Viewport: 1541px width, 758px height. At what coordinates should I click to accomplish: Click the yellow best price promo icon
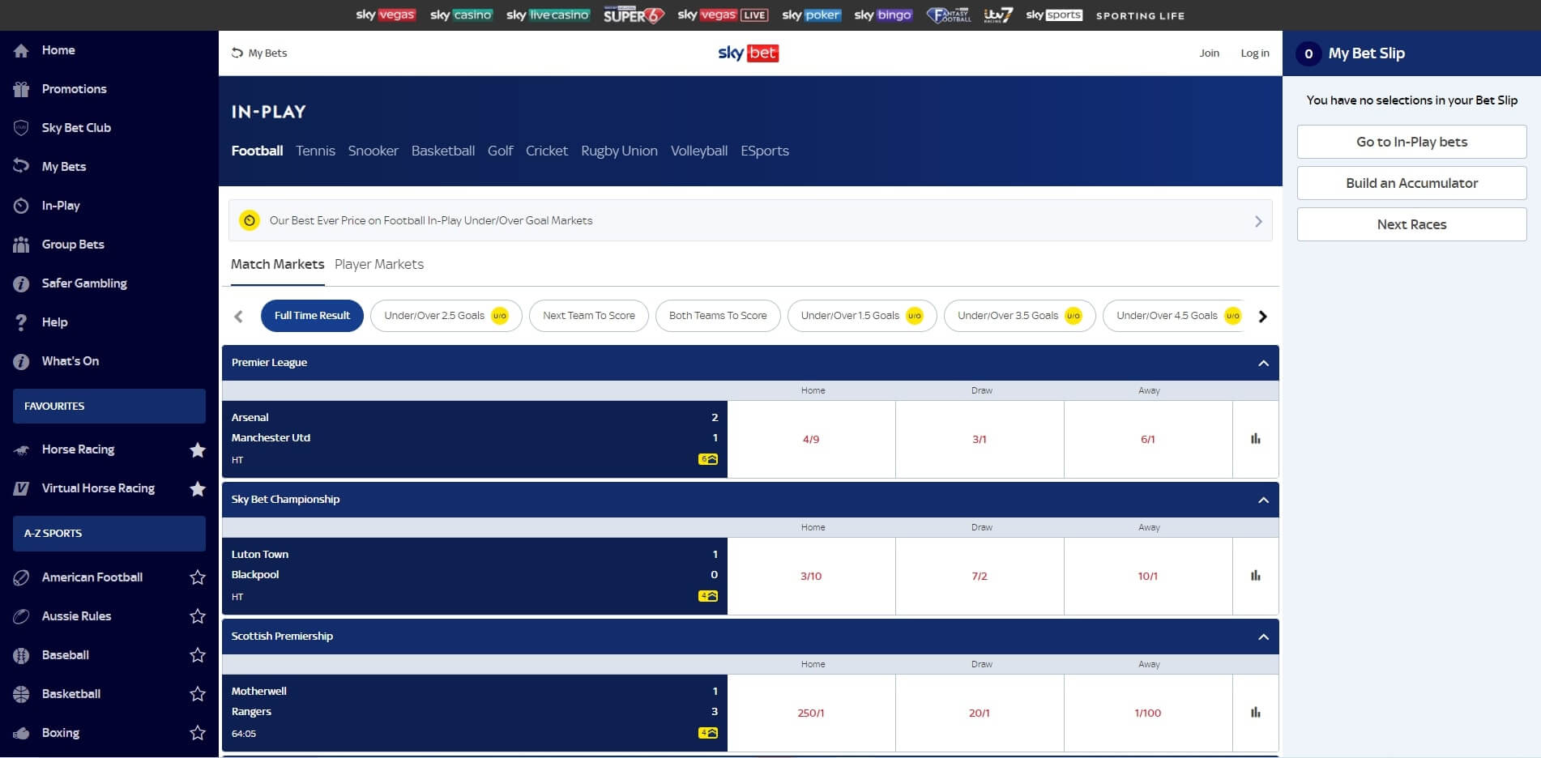(250, 220)
